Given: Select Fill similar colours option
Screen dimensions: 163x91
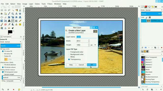Looking at the screenshot, I should pos(9,67).
